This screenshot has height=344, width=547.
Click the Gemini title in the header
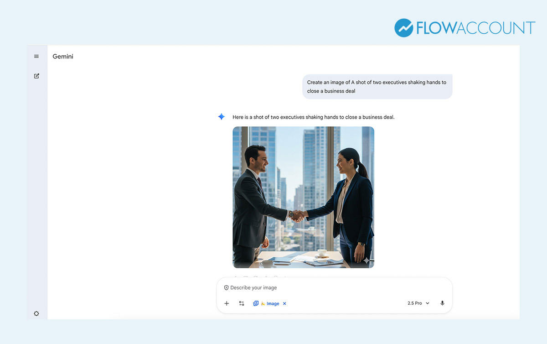coord(63,57)
